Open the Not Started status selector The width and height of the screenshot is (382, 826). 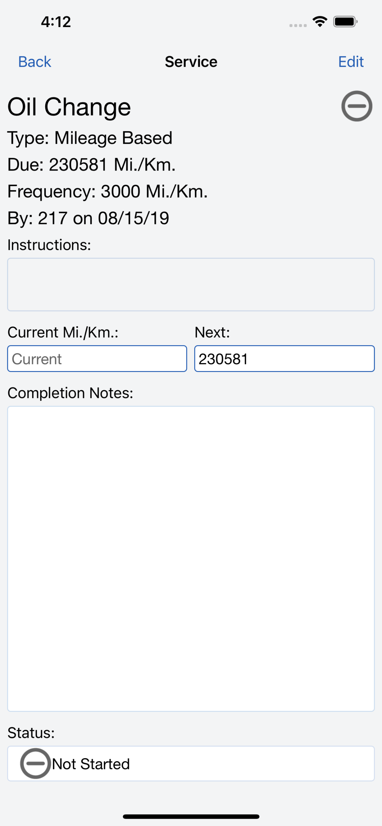point(191,763)
